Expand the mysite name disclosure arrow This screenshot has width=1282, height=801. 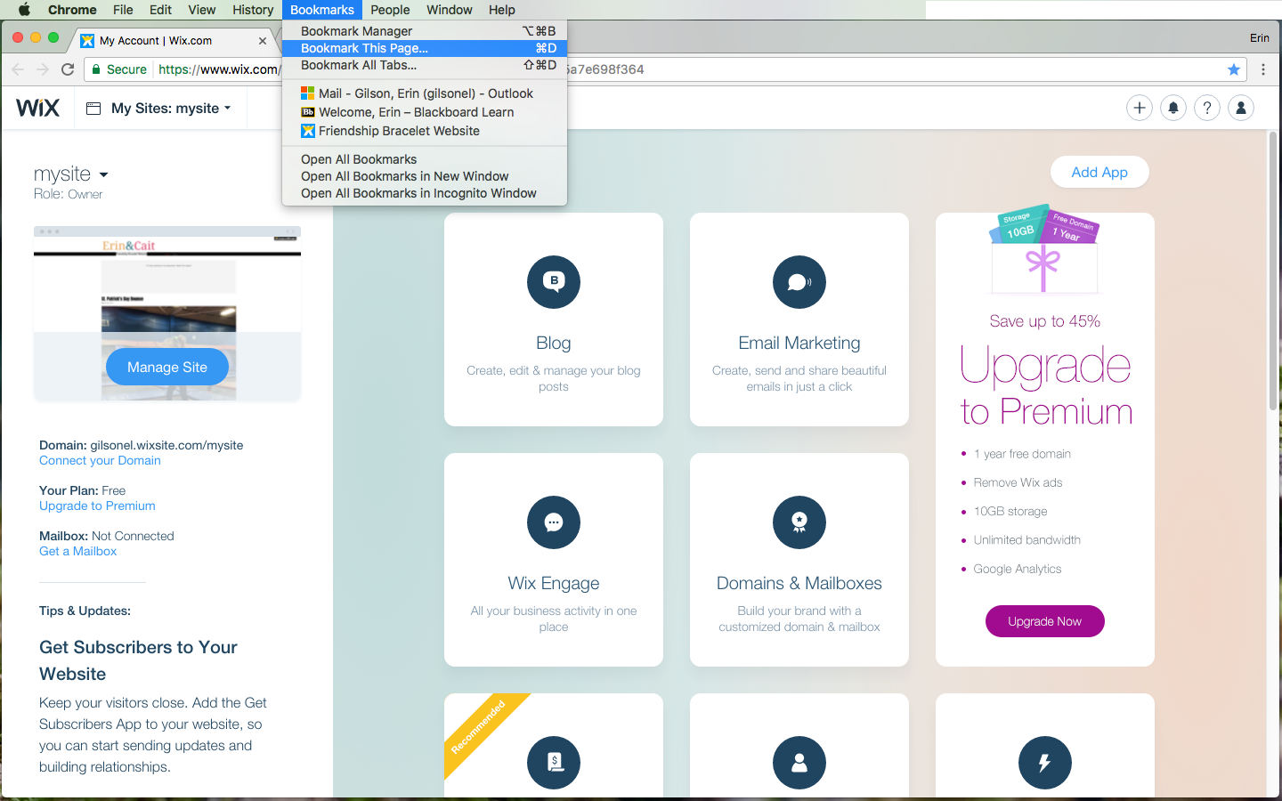[x=103, y=175]
